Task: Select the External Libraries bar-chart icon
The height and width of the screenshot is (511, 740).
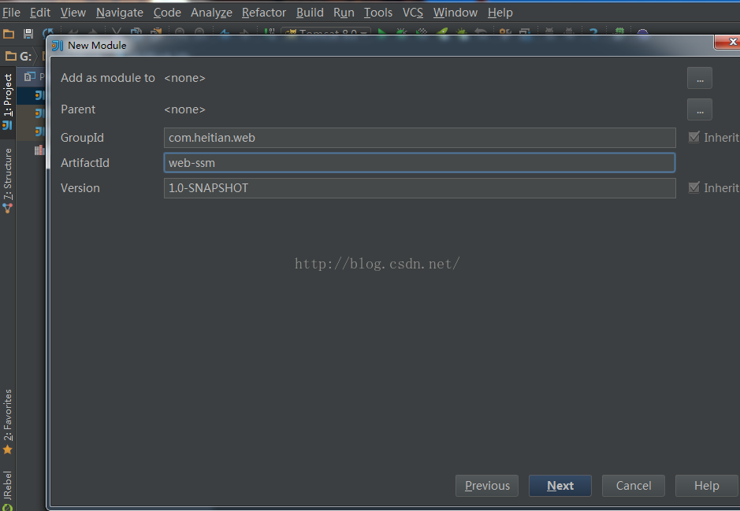Action: click(39, 150)
